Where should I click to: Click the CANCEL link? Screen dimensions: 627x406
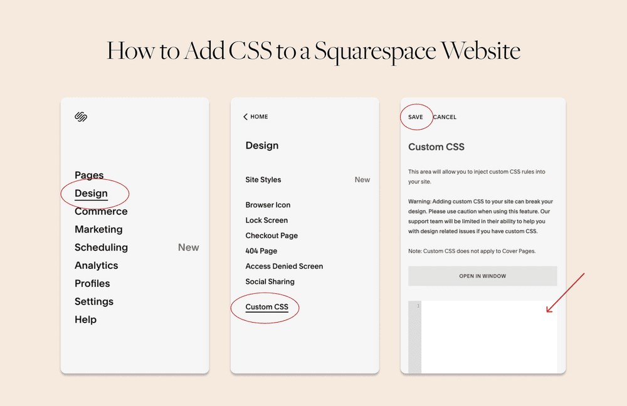445,117
